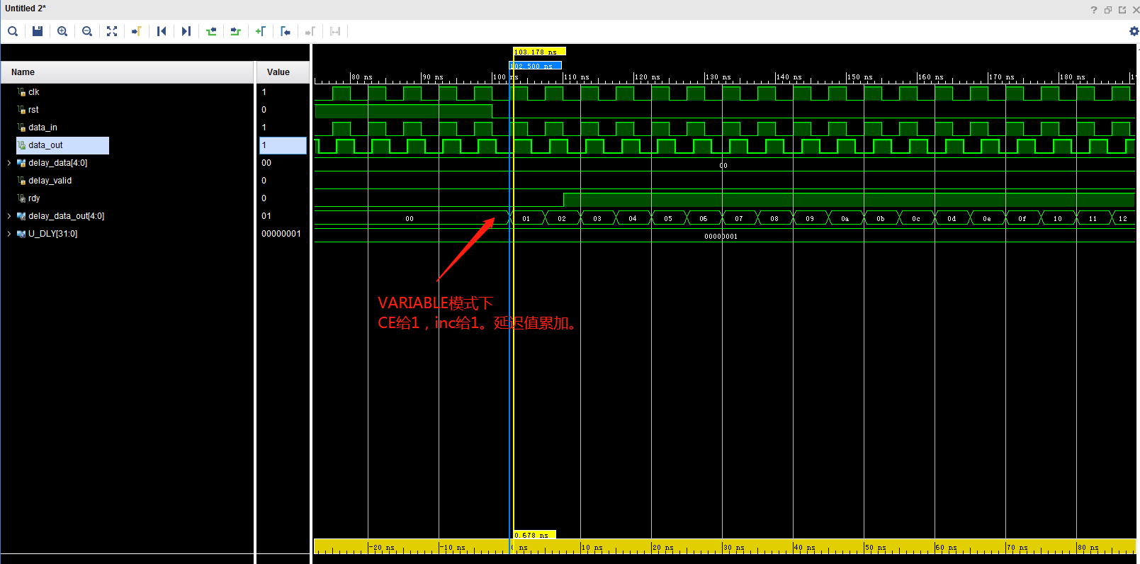Click waveform segment 10 of delay_data_out
Viewport: 1140px width, 564px height.
coord(1058,218)
